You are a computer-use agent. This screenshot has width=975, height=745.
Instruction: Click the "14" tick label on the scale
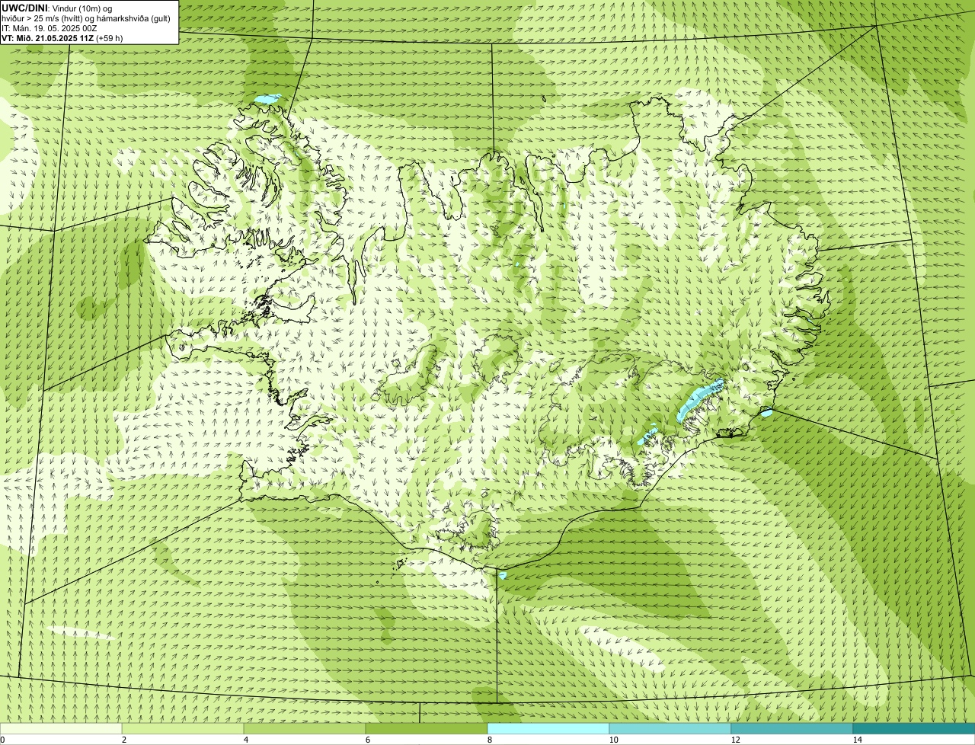857,740
